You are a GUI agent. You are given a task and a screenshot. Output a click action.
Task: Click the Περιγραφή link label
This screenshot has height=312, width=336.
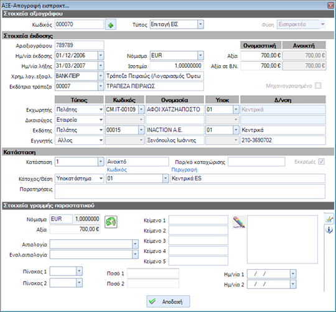184,170
